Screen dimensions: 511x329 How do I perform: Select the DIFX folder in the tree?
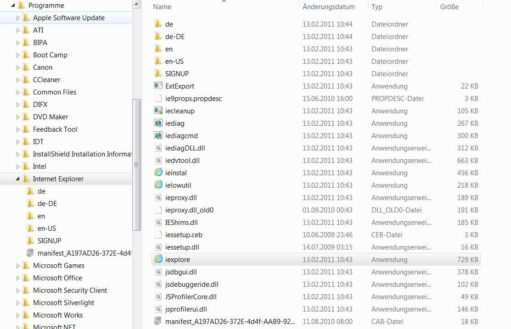40,105
